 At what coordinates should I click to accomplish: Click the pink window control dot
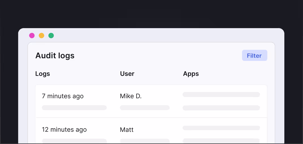click(32, 35)
